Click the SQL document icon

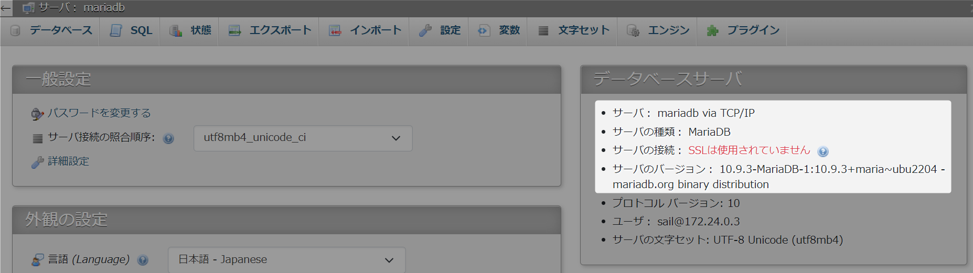116,30
